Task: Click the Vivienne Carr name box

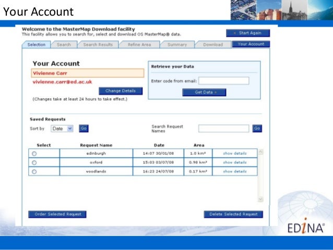Action: tap(88, 73)
